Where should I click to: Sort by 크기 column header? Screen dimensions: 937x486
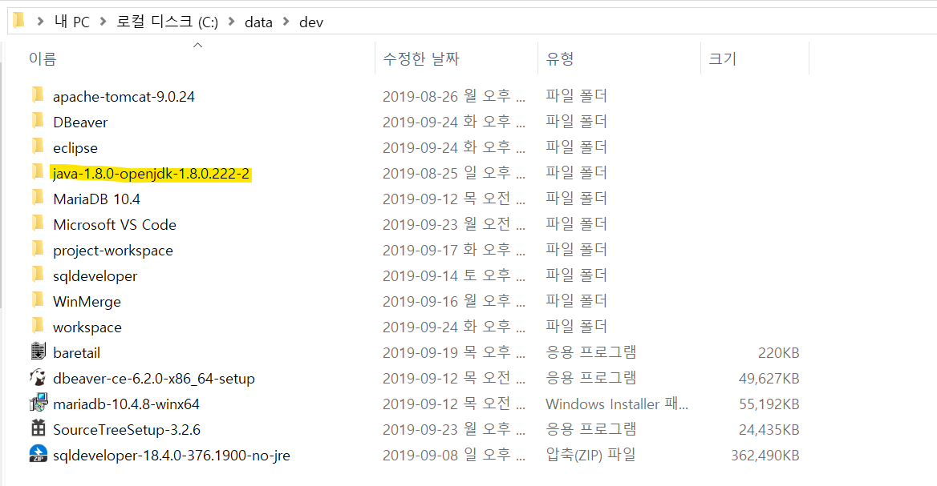pos(723,58)
